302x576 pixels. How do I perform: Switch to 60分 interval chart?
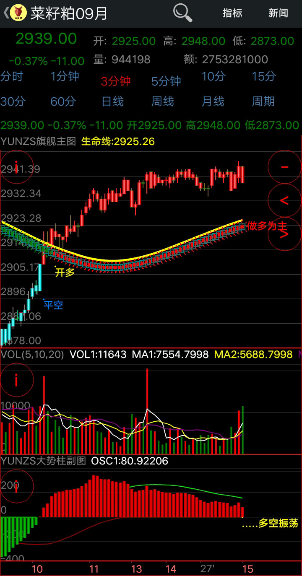click(x=63, y=101)
